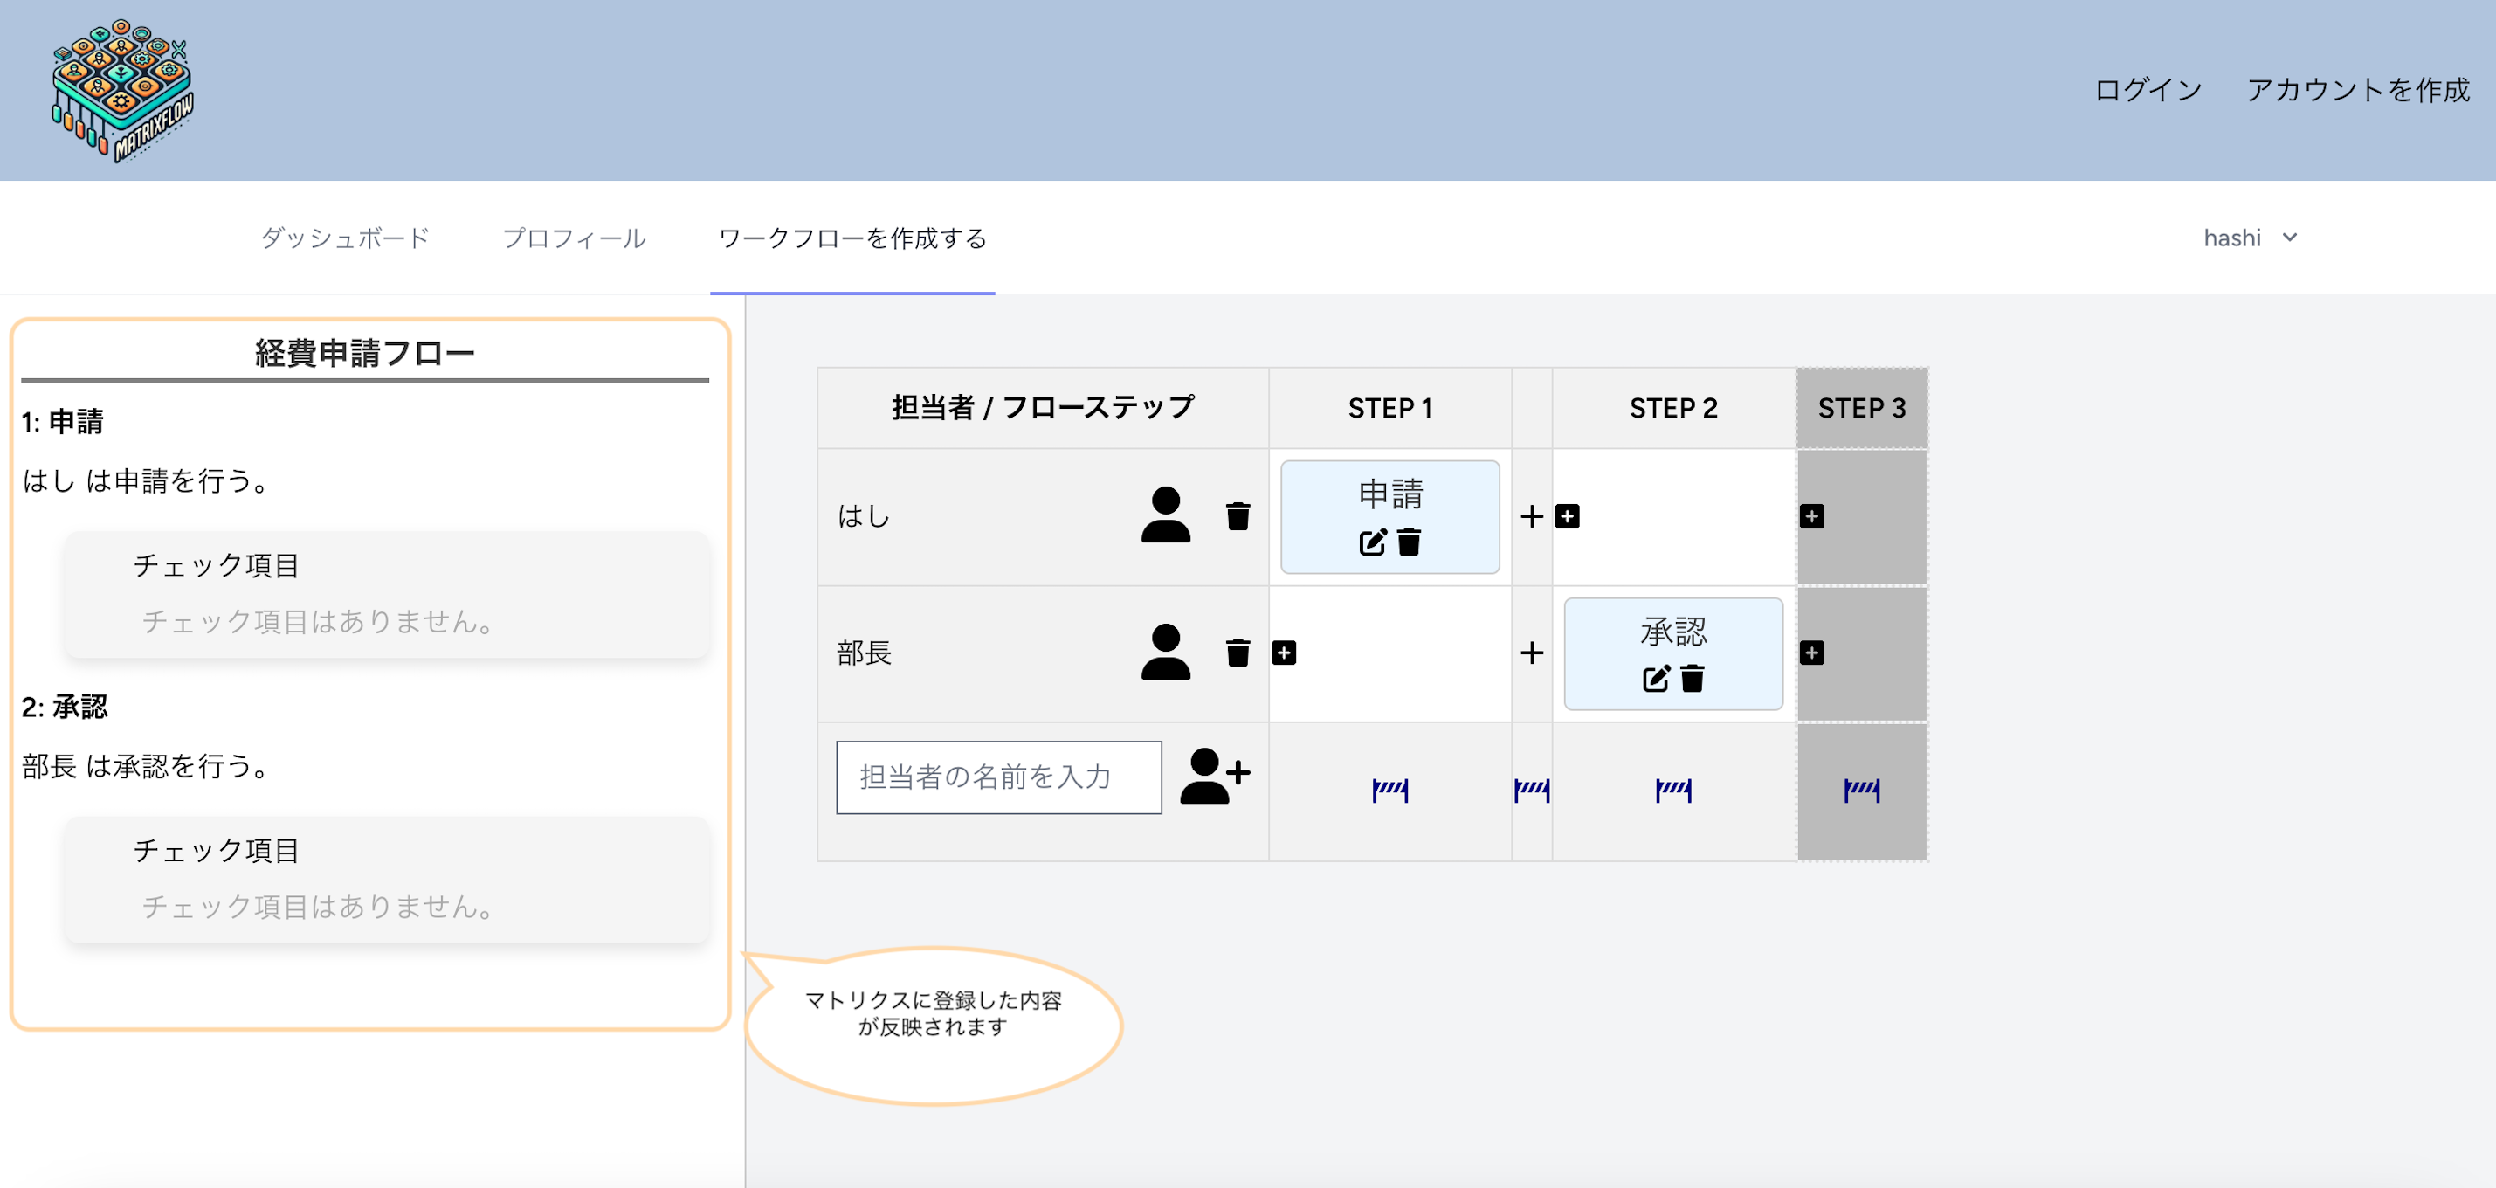Open the hashi account dropdown
Image resolution: width=2496 pixels, height=1188 pixels.
point(2250,238)
